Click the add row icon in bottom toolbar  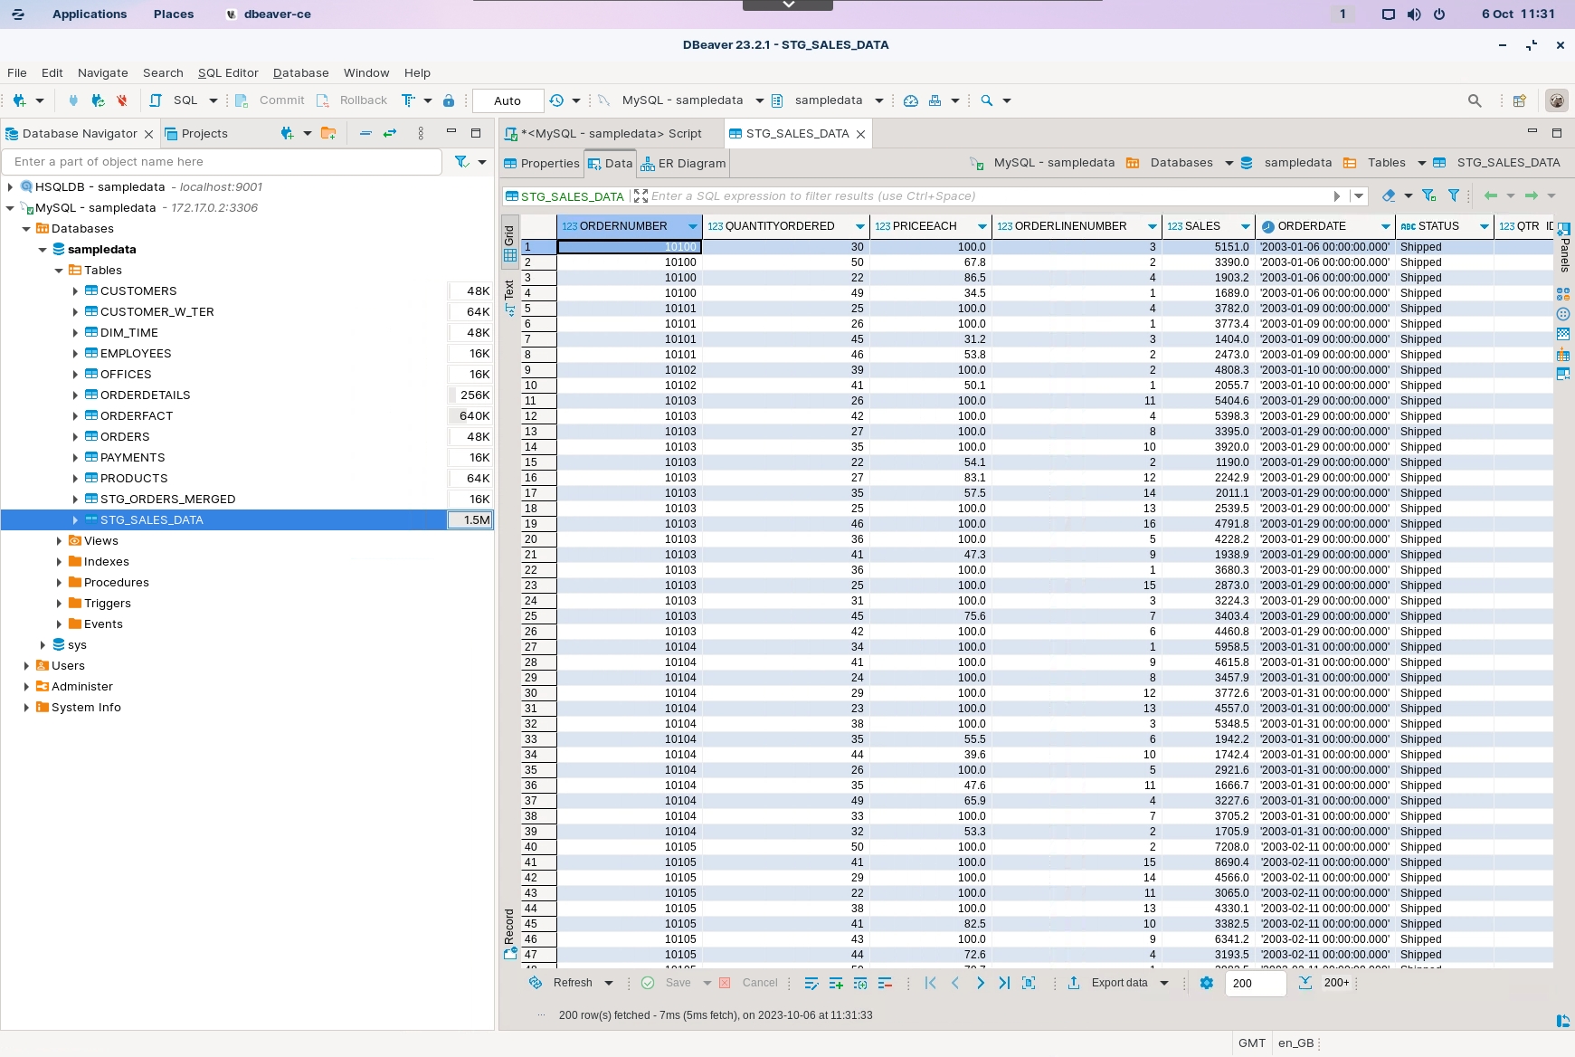(836, 983)
